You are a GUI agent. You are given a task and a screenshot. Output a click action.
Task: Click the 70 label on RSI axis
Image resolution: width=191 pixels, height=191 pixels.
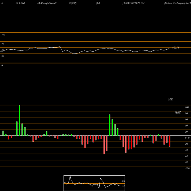3,44
